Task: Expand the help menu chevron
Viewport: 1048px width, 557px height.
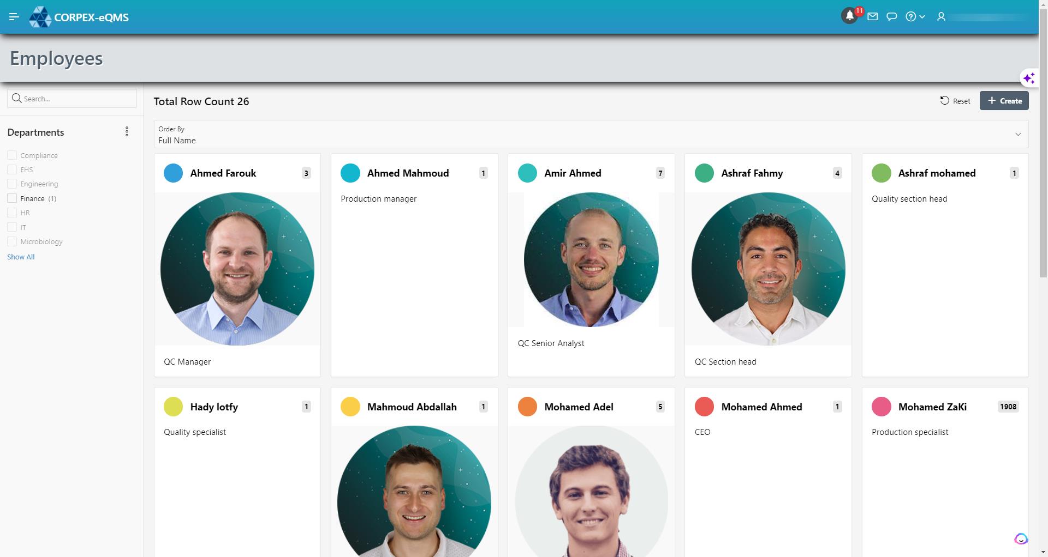Action: coord(922,17)
